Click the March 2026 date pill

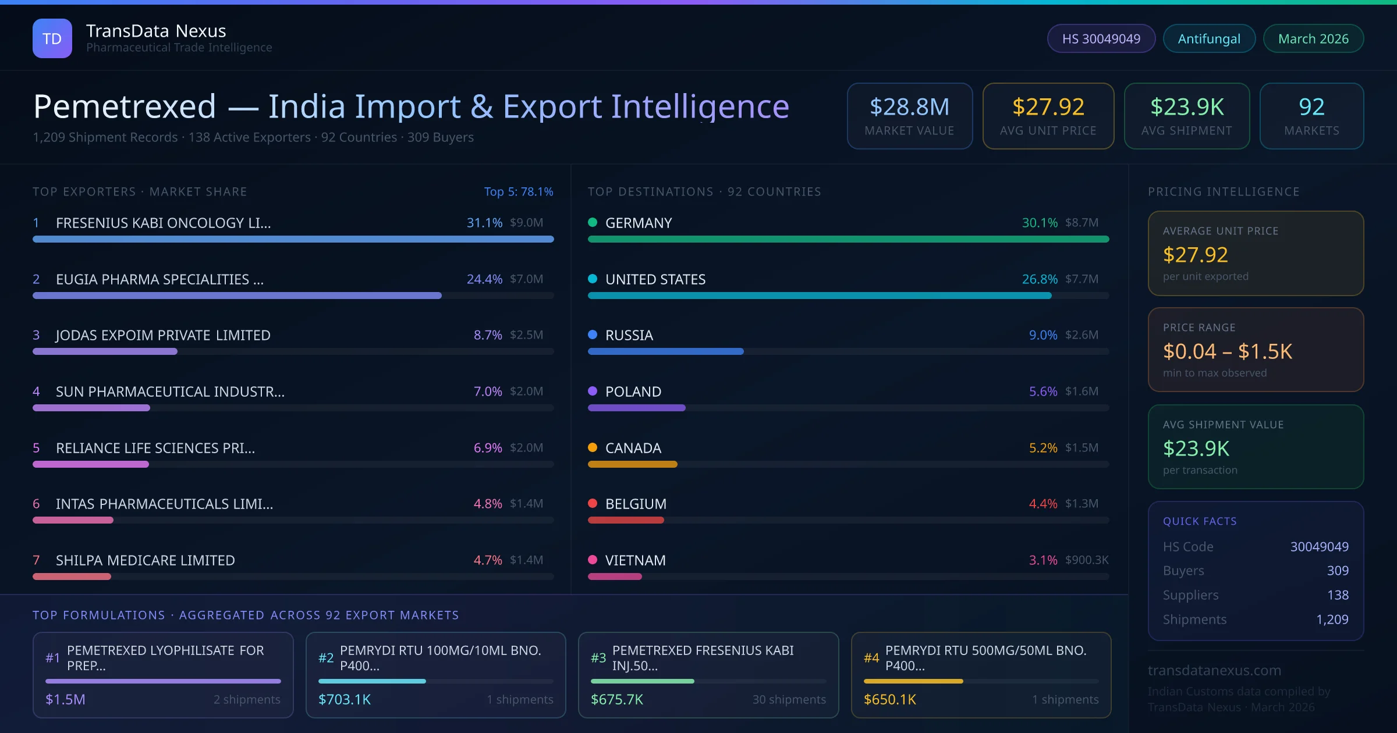click(x=1313, y=38)
